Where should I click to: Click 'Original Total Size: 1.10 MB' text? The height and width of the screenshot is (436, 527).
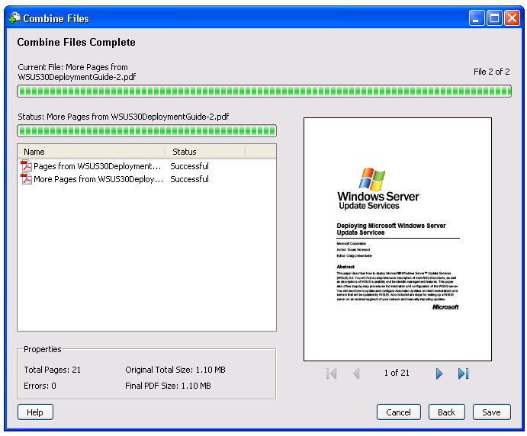[x=175, y=370]
